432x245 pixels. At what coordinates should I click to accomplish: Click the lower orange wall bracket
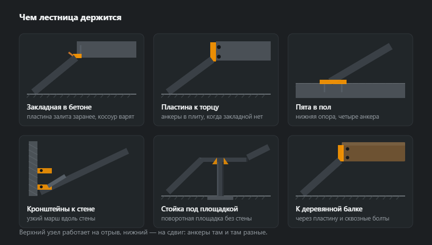[45, 187]
